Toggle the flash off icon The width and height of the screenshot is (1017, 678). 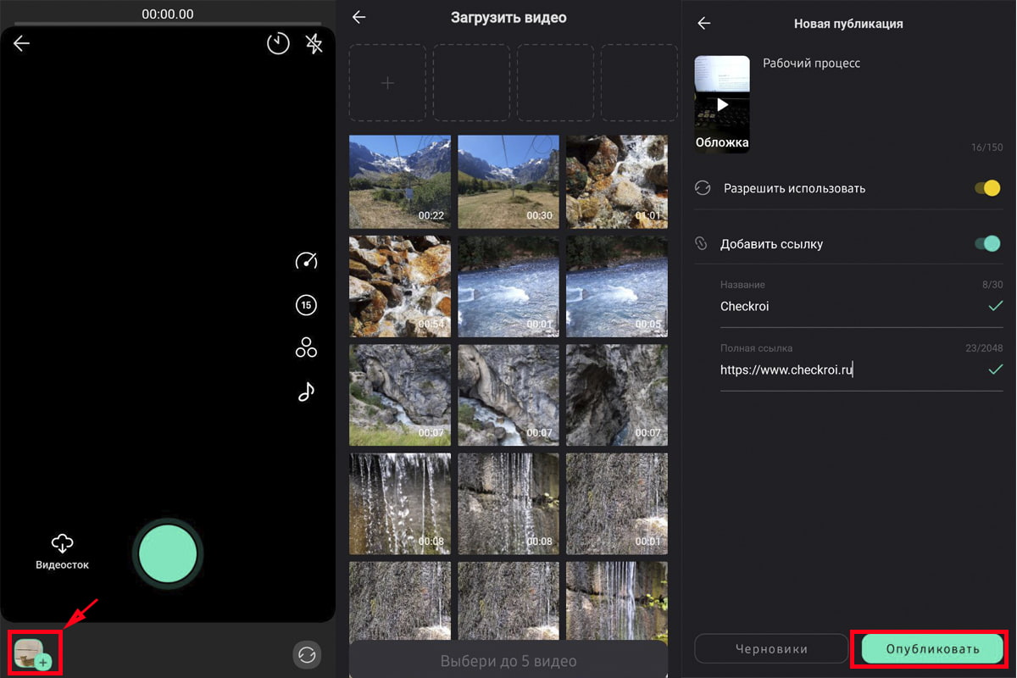point(314,44)
